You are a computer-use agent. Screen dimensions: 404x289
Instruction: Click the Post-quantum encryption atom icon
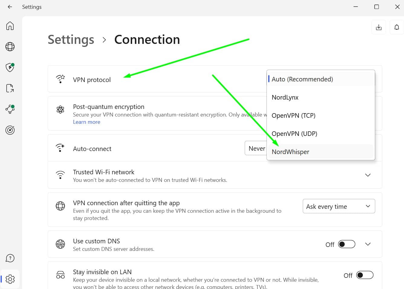pyautogui.click(x=60, y=110)
